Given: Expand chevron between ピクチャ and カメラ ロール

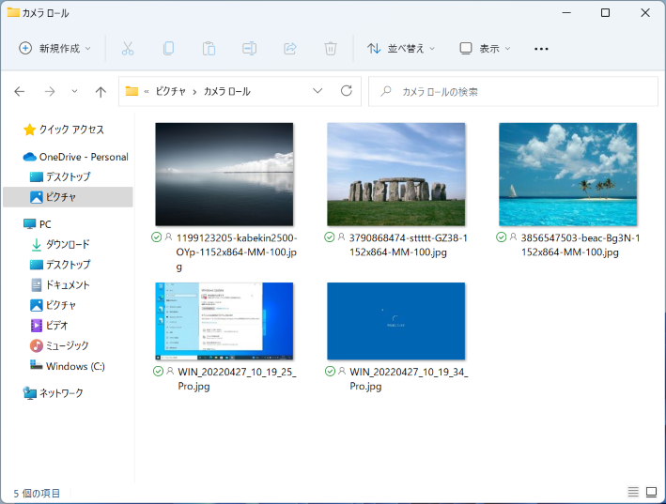Looking at the screenshot, I should tap(194, 92).
